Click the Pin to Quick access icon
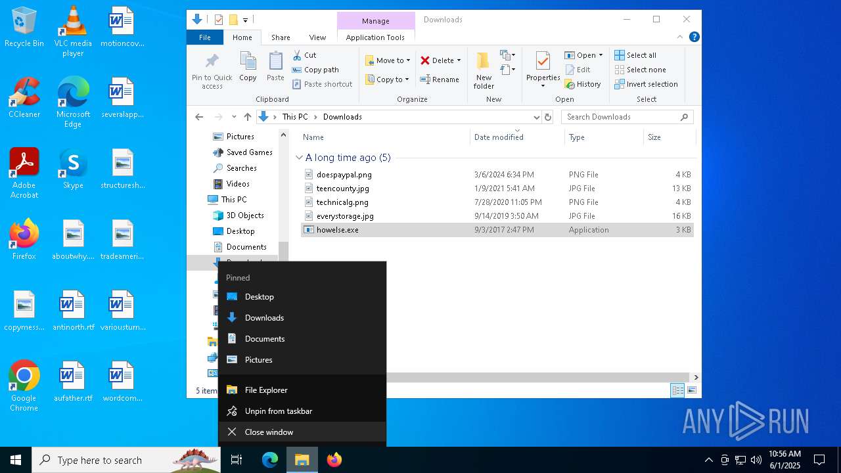 tap(212, 71)
